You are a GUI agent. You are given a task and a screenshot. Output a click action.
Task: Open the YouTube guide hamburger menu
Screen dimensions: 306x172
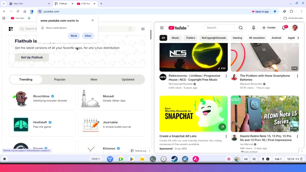pyautogui.click(x=162, y=28)
